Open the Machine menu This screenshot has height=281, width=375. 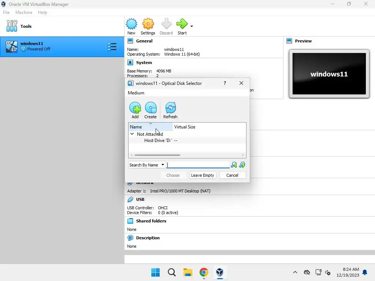[24, 12]
